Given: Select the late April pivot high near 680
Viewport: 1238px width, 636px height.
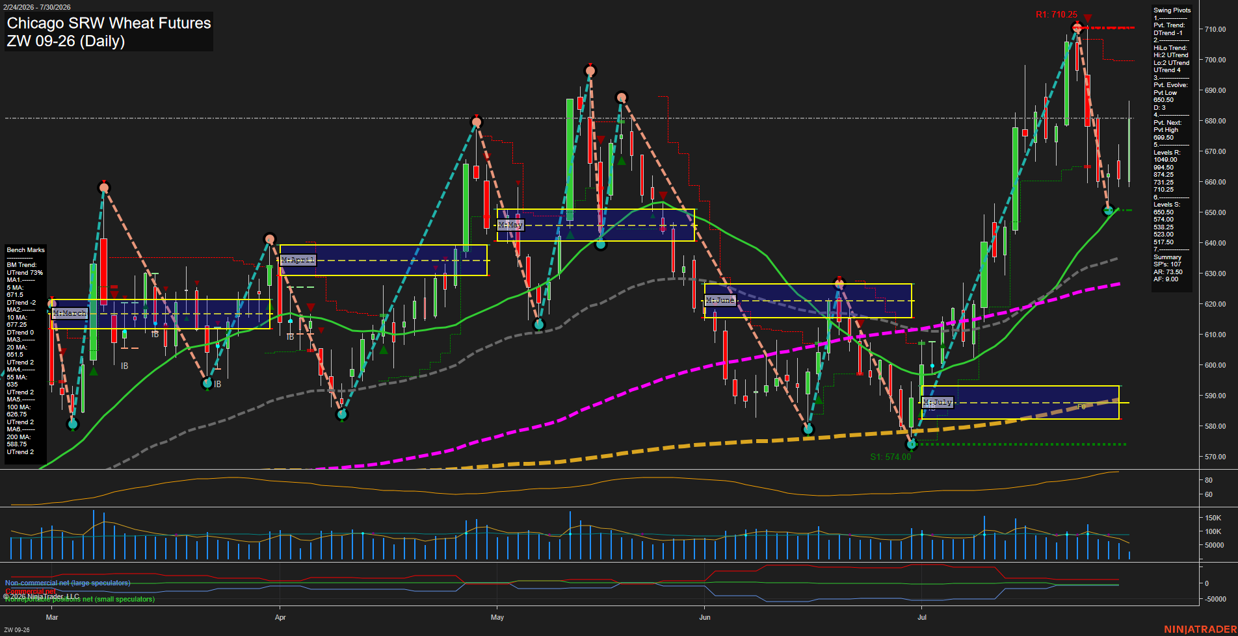Looking at the screenshot, I should pos(477,121).
